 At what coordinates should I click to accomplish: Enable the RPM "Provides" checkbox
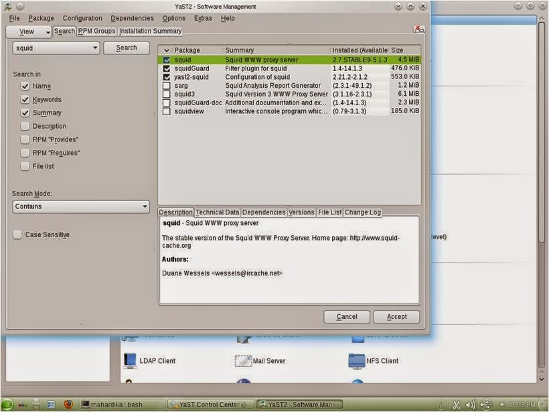[25, 139]
